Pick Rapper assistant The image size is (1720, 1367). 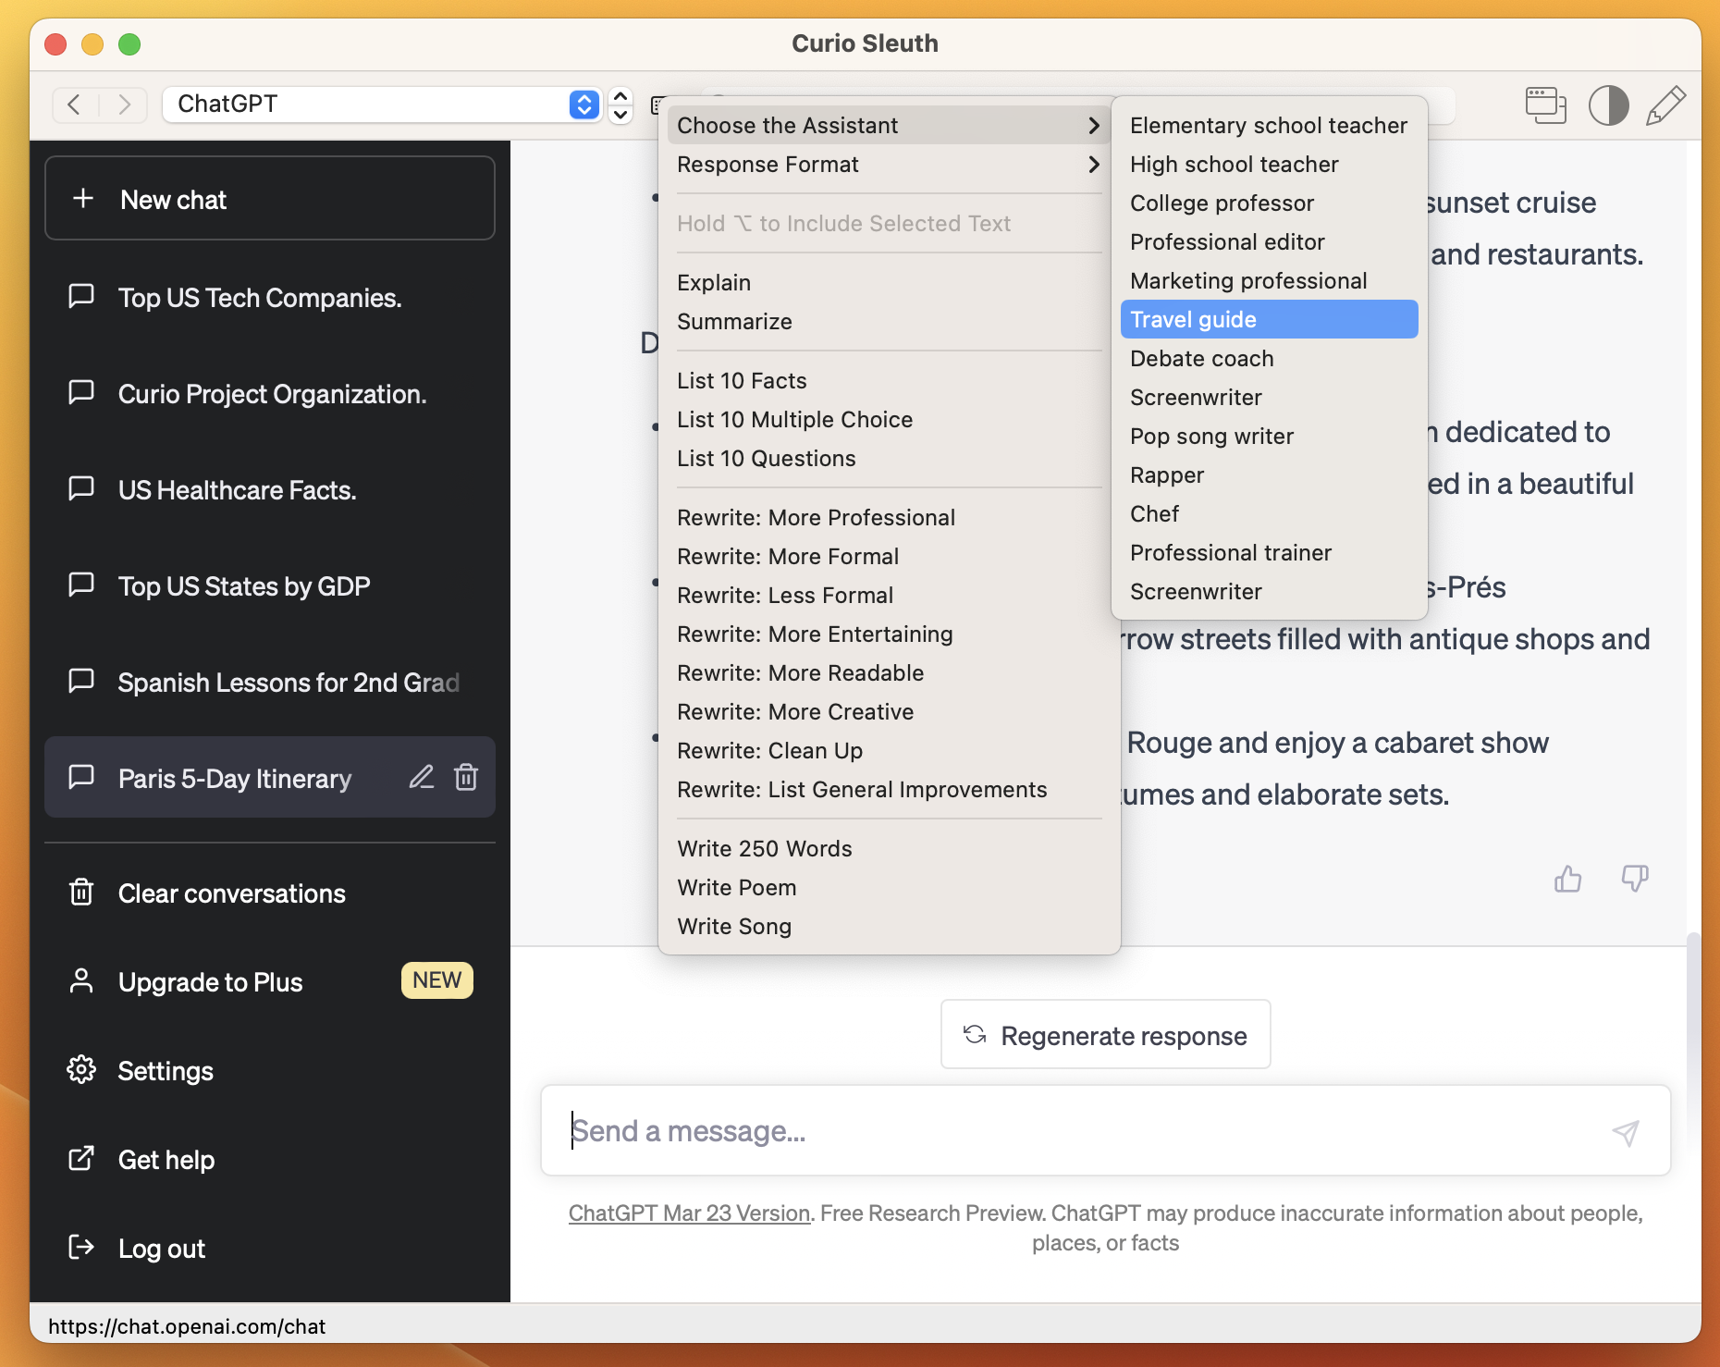(x=1269, y=474)
